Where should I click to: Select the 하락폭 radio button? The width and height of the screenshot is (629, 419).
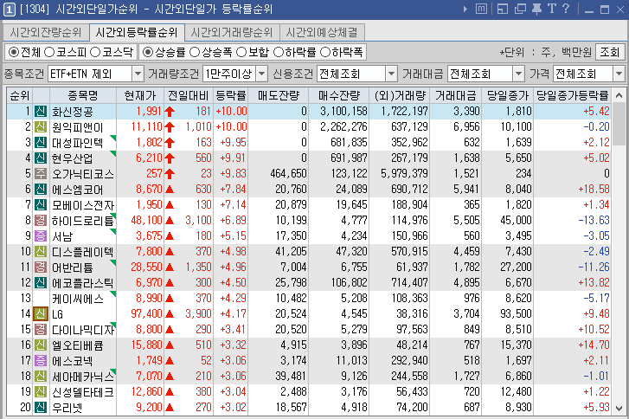click(325, 52)
